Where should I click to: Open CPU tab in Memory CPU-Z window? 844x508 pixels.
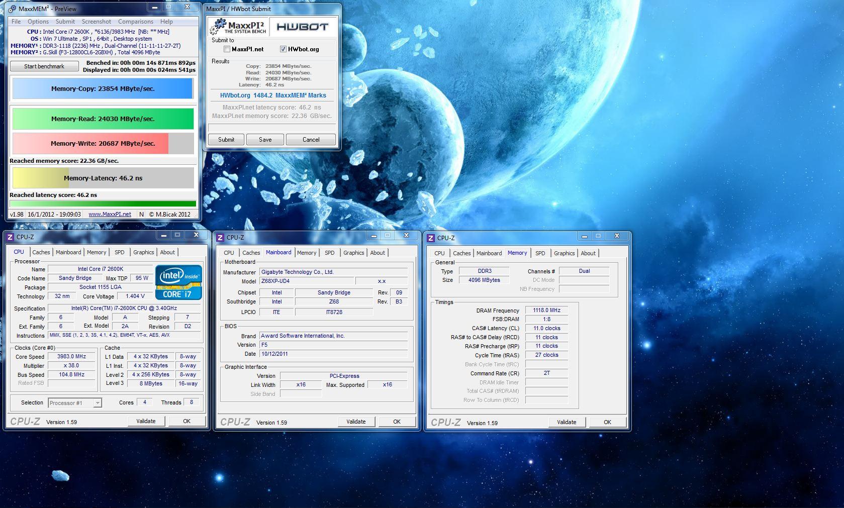click(439, 253)
